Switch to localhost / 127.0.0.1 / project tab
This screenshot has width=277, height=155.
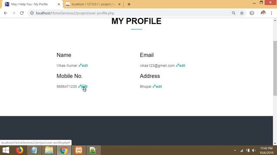tap(93, 4)
